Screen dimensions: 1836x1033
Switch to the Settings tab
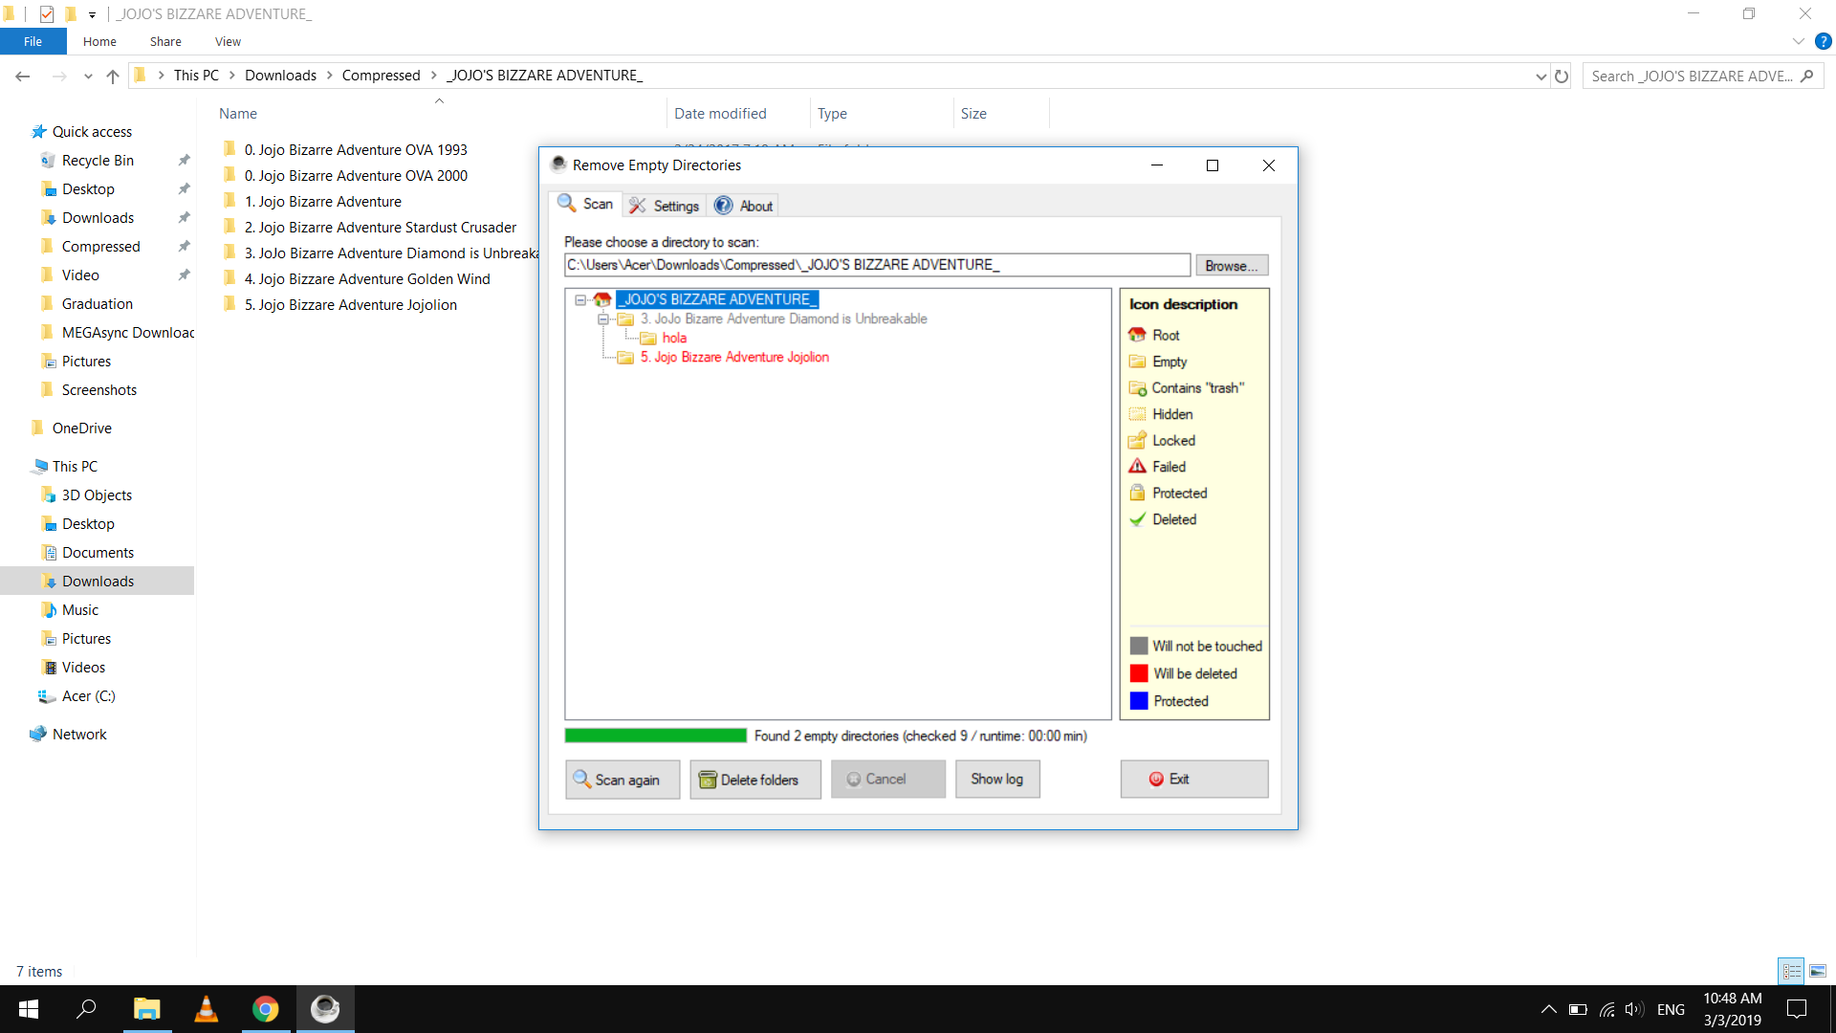click(x=665, y=206)
